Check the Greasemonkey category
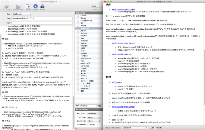Screen dimensions: 205x130 (78, 21)
